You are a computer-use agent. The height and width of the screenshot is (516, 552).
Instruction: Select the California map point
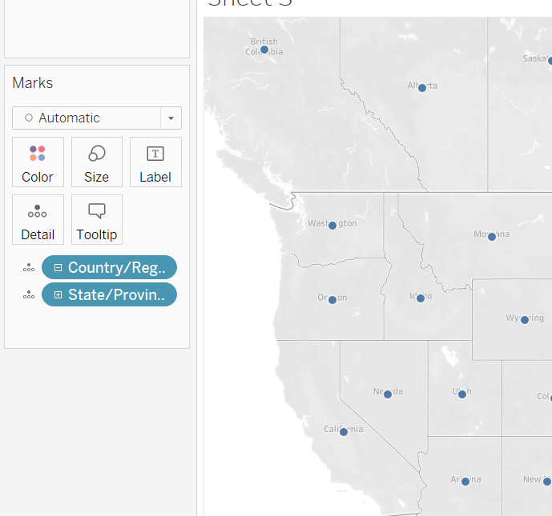(344, 432)
